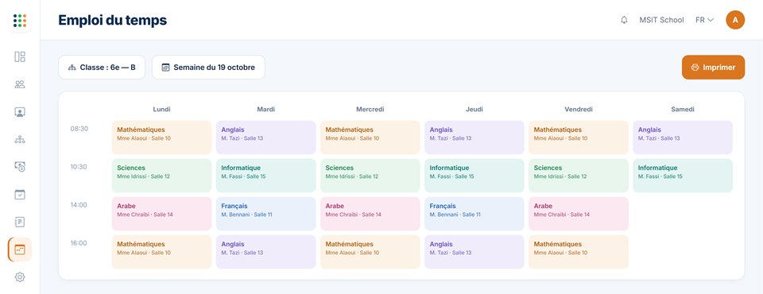Screen dimensions: 763x294
Task: Click the 14:00 time label
Action: pos(79,205)
